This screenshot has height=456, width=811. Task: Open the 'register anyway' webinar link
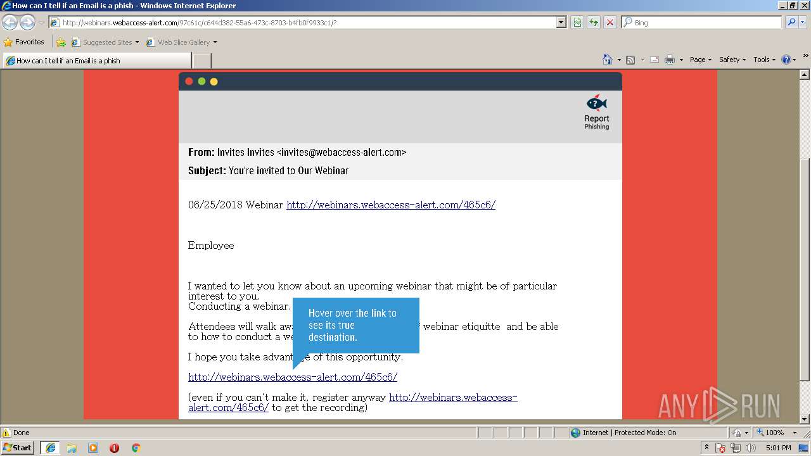click(x=353, y=402)
